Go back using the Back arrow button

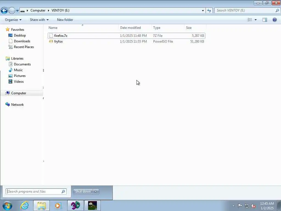tap(4, 11)
